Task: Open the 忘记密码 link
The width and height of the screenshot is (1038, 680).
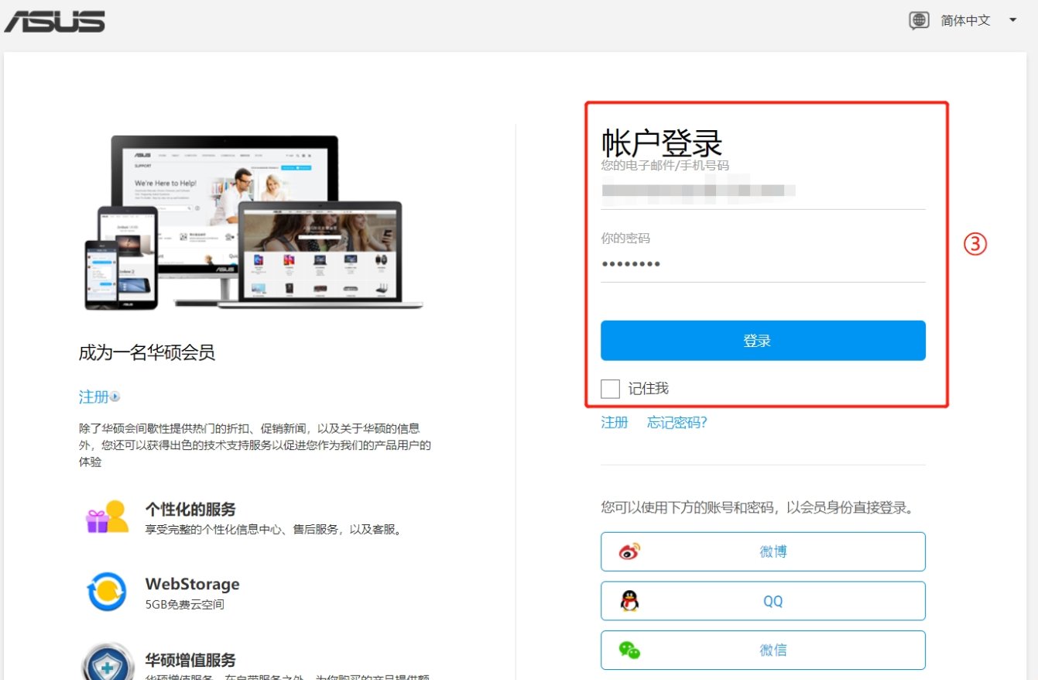Action: pyautogui.click(x=675, y=422)
